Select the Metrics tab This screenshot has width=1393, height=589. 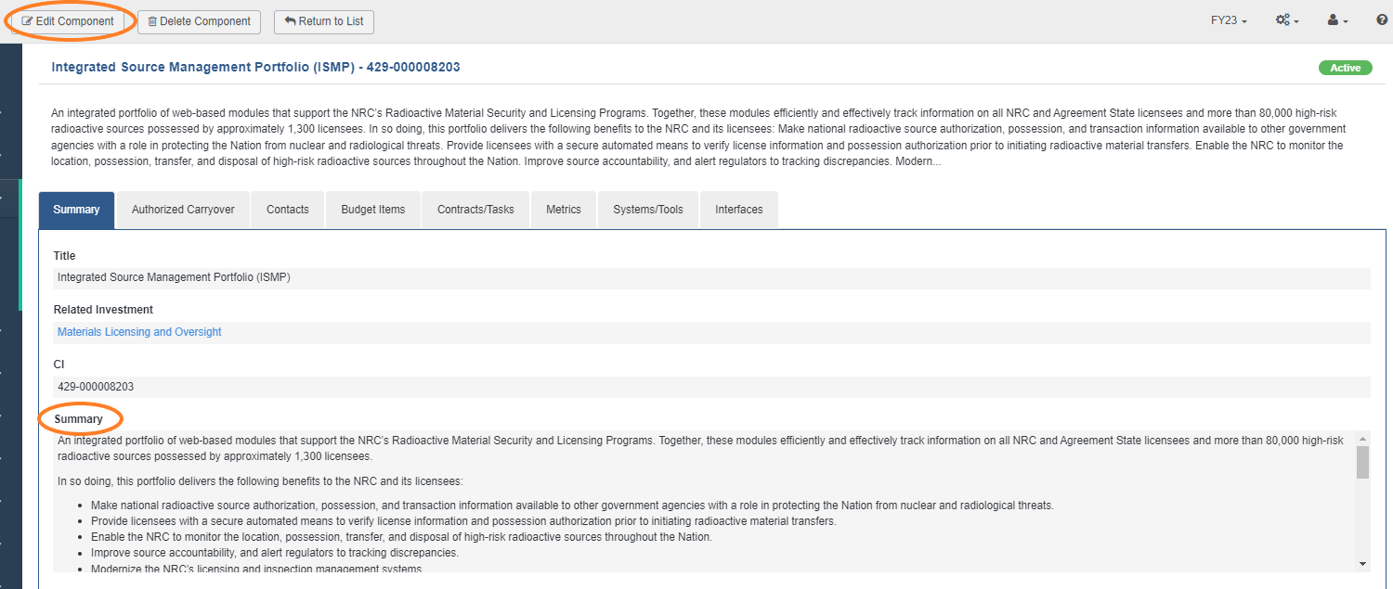[x=564, y=210]
